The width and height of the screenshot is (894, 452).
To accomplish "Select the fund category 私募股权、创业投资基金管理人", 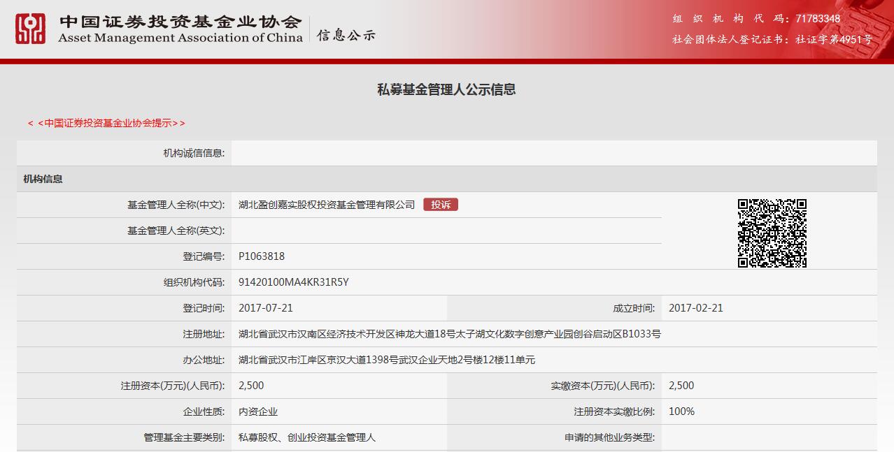I will point(307,437).
